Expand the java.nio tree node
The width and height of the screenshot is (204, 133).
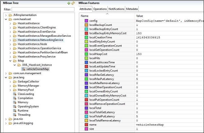click(6, 119)
